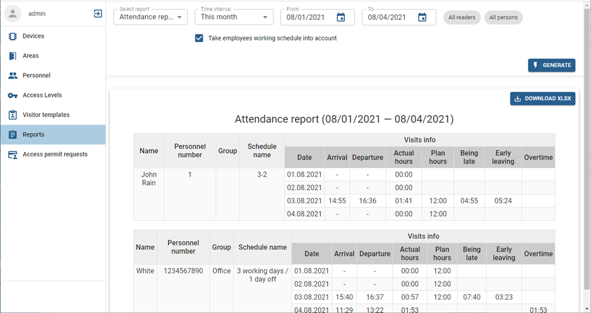Click the Access Levels key icon
The width and height of the screenshot is (591, 313).
pos(12,95)
